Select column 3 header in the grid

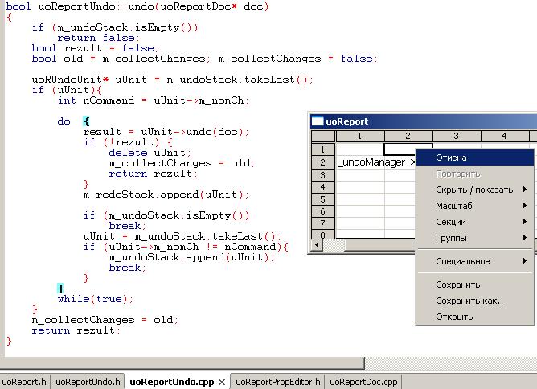coord(456,136)
